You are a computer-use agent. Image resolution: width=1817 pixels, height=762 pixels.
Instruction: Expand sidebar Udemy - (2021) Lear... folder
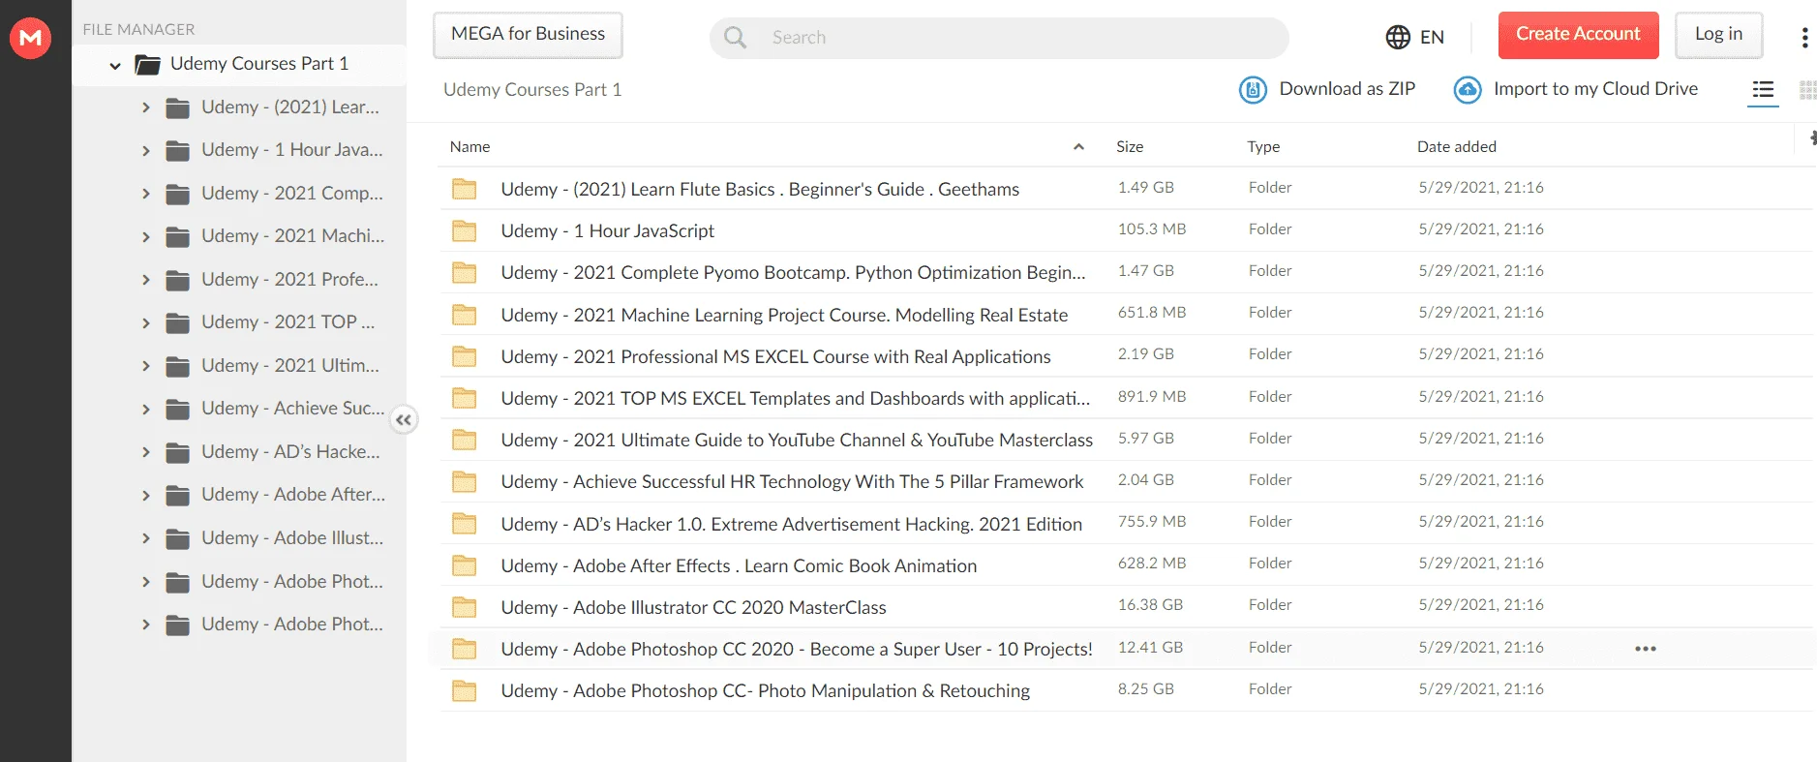tap(146, 107)
